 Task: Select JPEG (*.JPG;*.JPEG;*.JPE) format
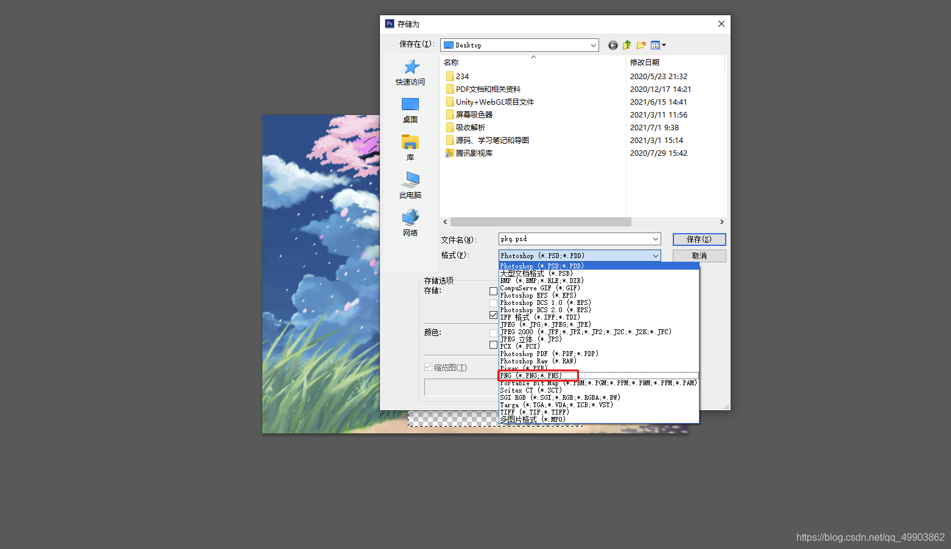tap(599, 324)
